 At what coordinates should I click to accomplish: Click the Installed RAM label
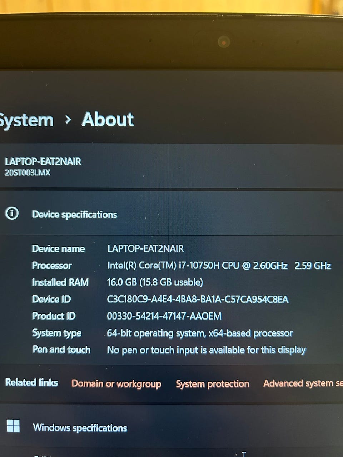pyautogui.click(x=60, y=282)
